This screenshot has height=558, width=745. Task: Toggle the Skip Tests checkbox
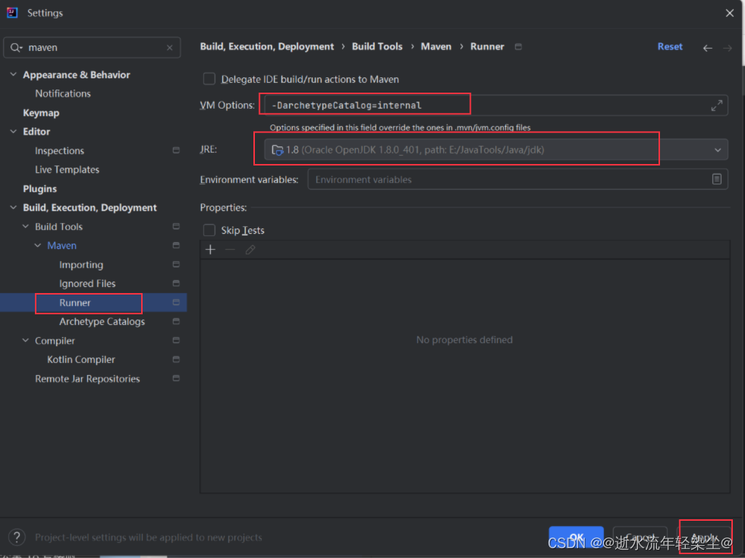[x=209, y=230]
